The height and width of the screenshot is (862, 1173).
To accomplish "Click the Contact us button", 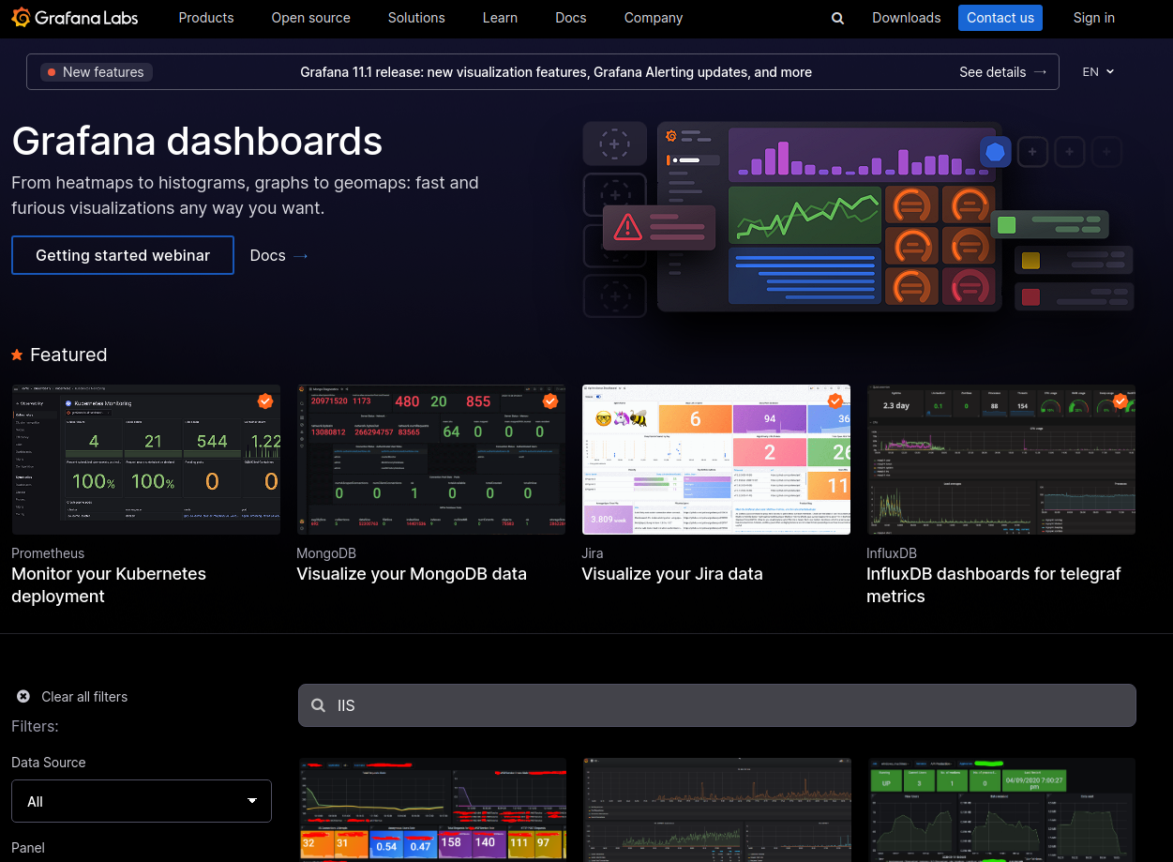I will [x=1000, y=18].
